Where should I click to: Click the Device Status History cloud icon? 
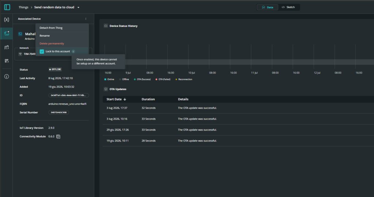click(x=106, y=26)
